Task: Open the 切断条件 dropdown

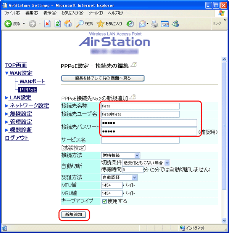Action: point(146,163)
